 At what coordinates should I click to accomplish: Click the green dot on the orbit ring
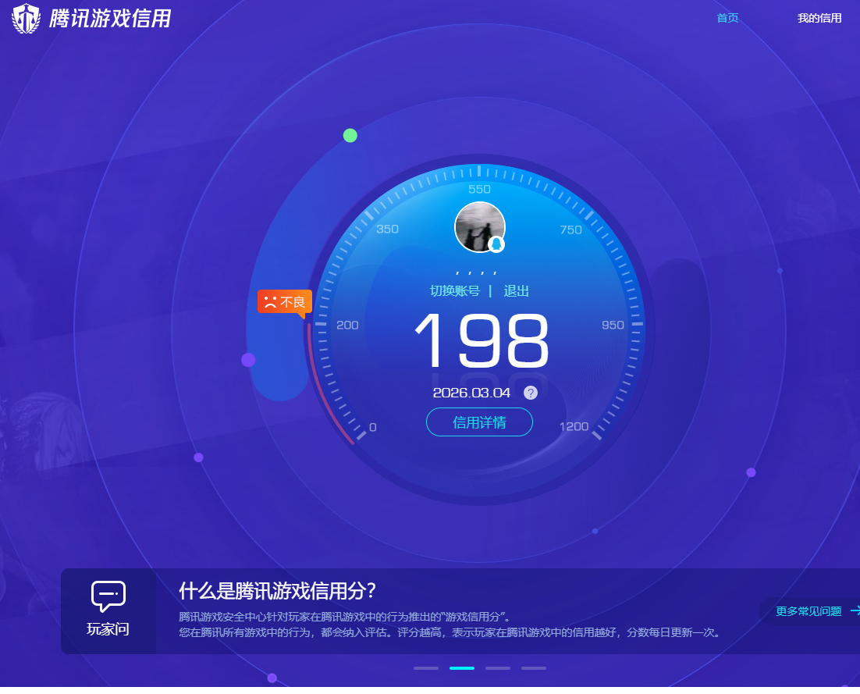click(x=350, y=135)
